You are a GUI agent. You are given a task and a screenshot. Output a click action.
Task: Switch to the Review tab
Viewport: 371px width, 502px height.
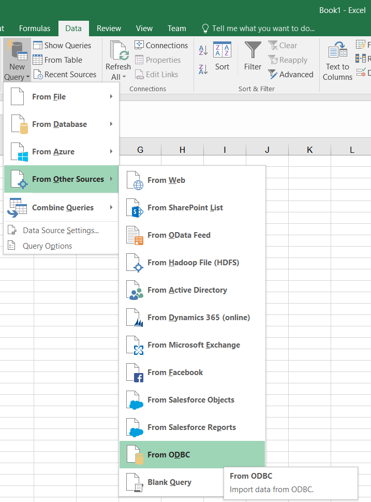pyautogui.click(x=109, y=28)
